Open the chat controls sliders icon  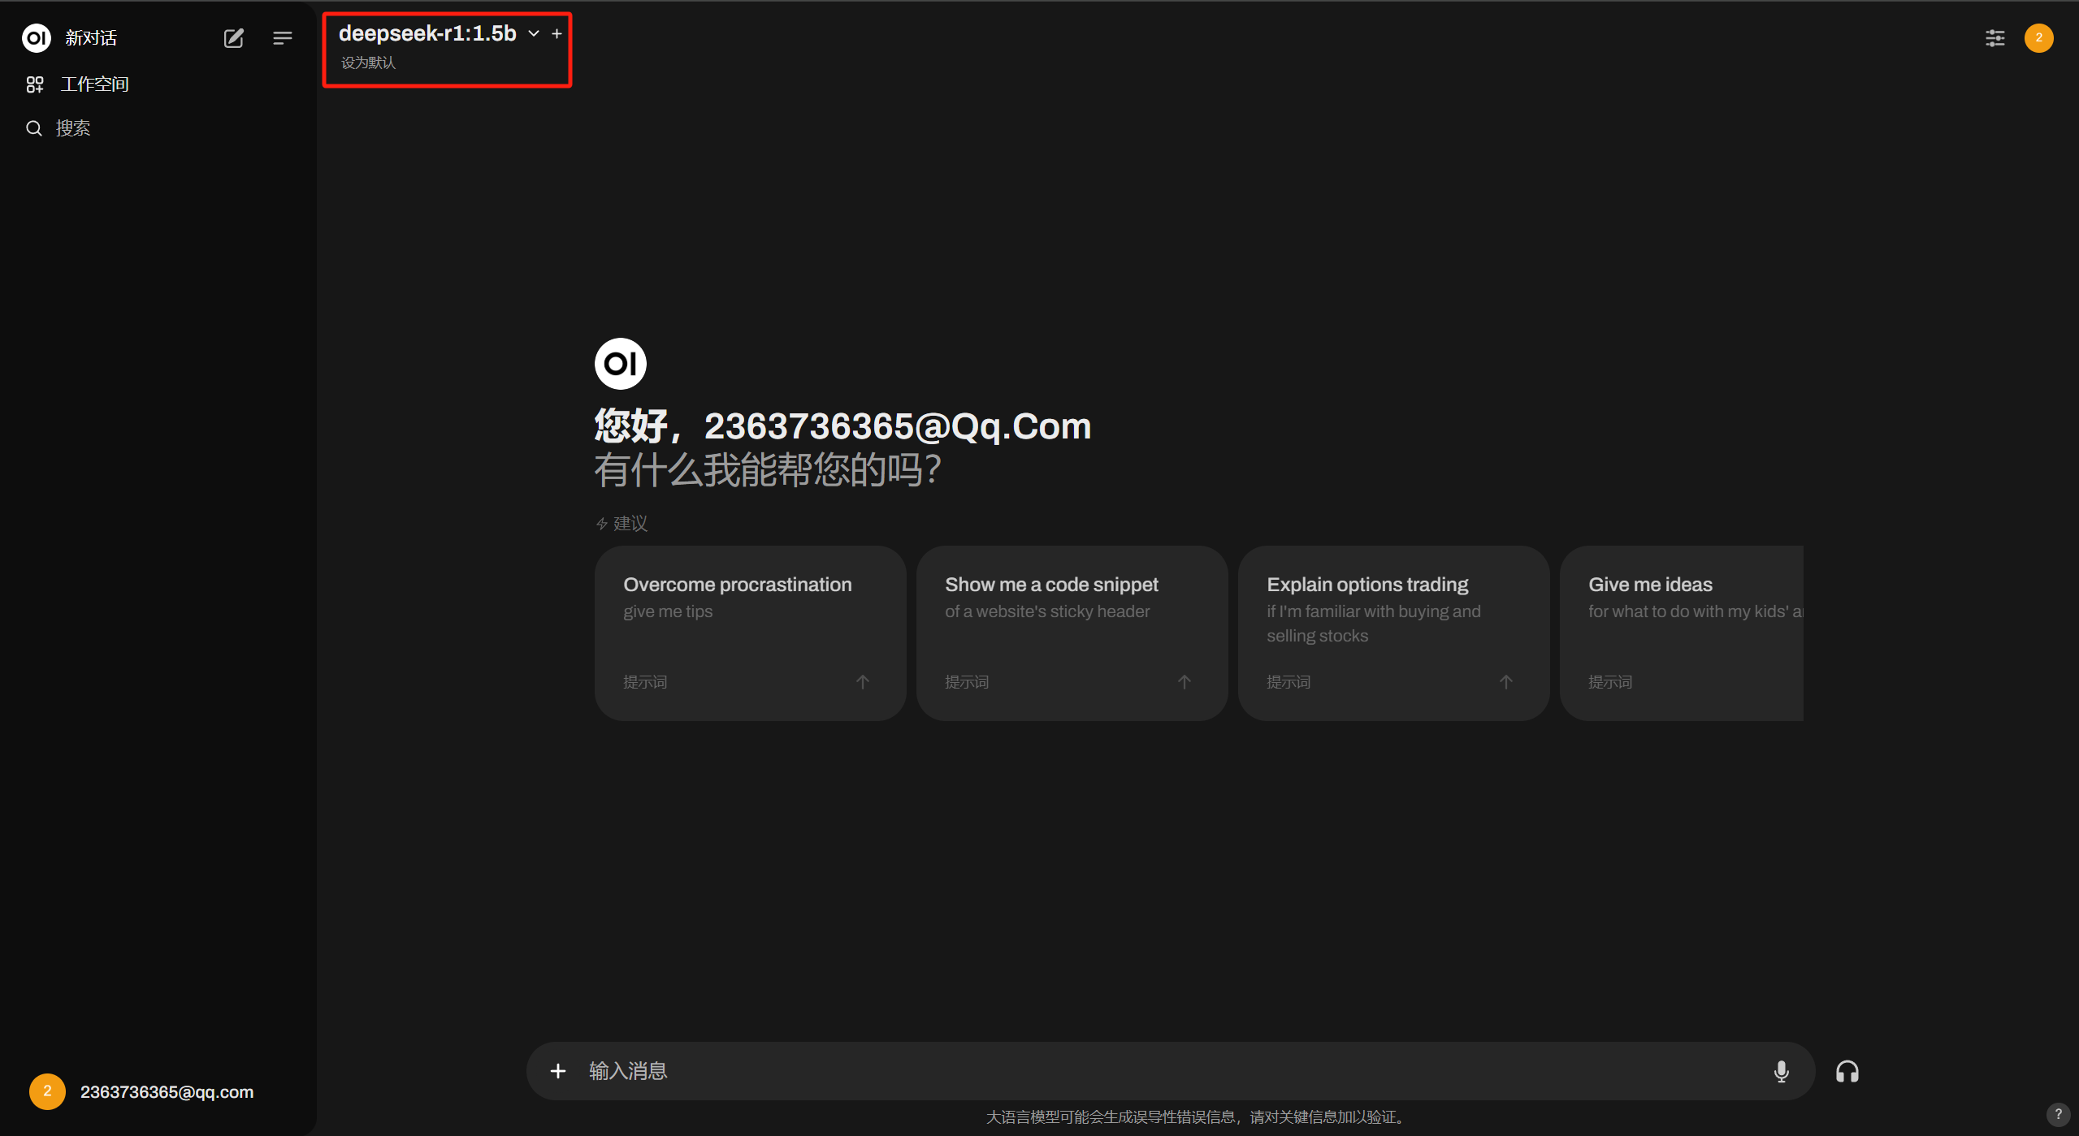(1995, 38)
